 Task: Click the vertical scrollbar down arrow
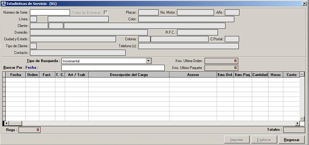click(302, 119)
